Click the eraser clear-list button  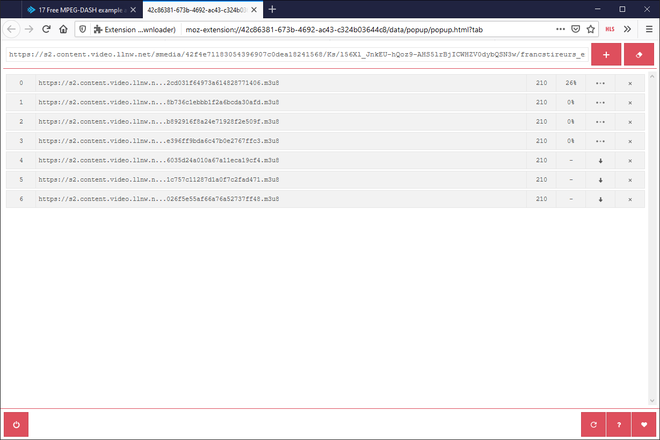(639, 54)
